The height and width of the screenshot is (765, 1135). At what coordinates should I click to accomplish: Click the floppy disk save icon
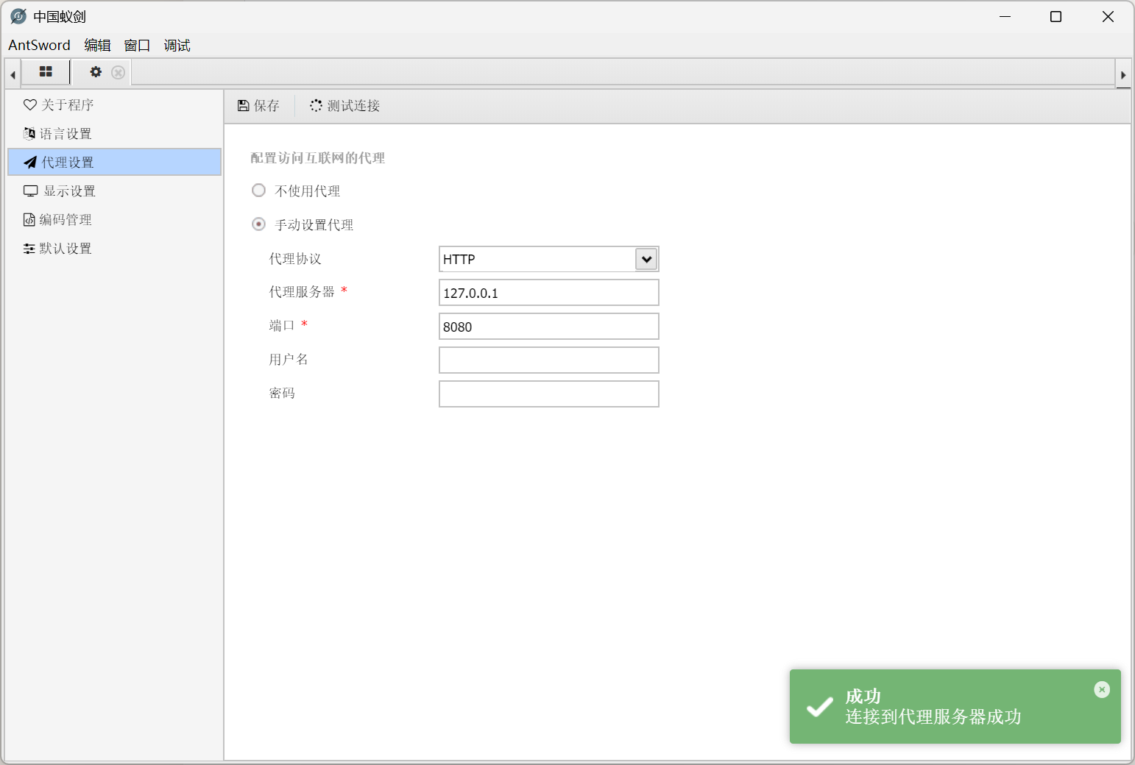244,106
